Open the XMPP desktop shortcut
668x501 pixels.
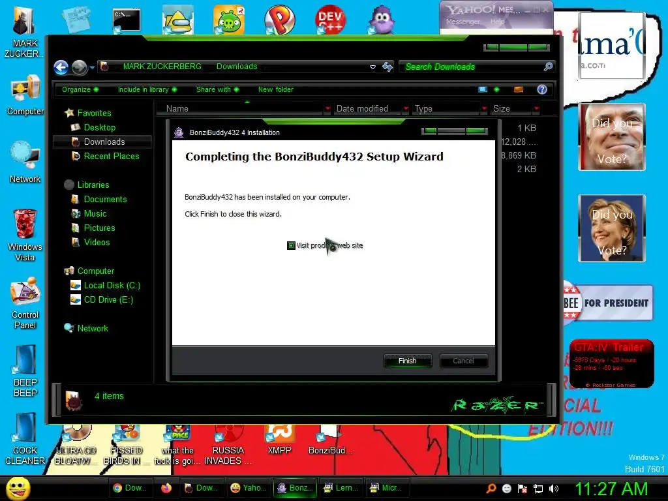(x=279, y=440)
